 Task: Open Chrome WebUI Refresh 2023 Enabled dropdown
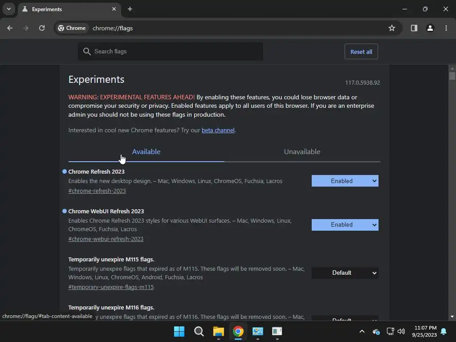pyautogui.click(x=345, y=225)
